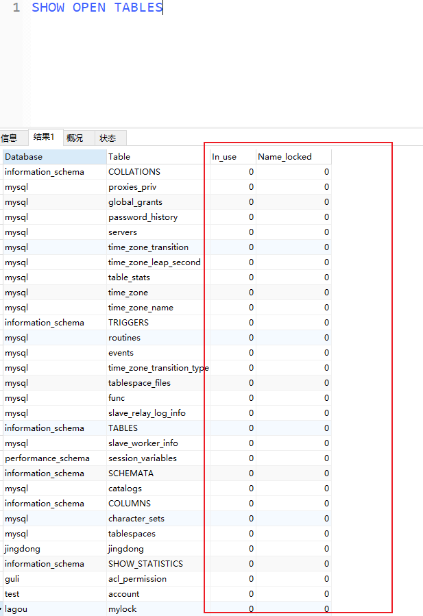Screen dimensions: 423x616
Task: Select the time_zone_transition_type cell
Action: point(158,368)
